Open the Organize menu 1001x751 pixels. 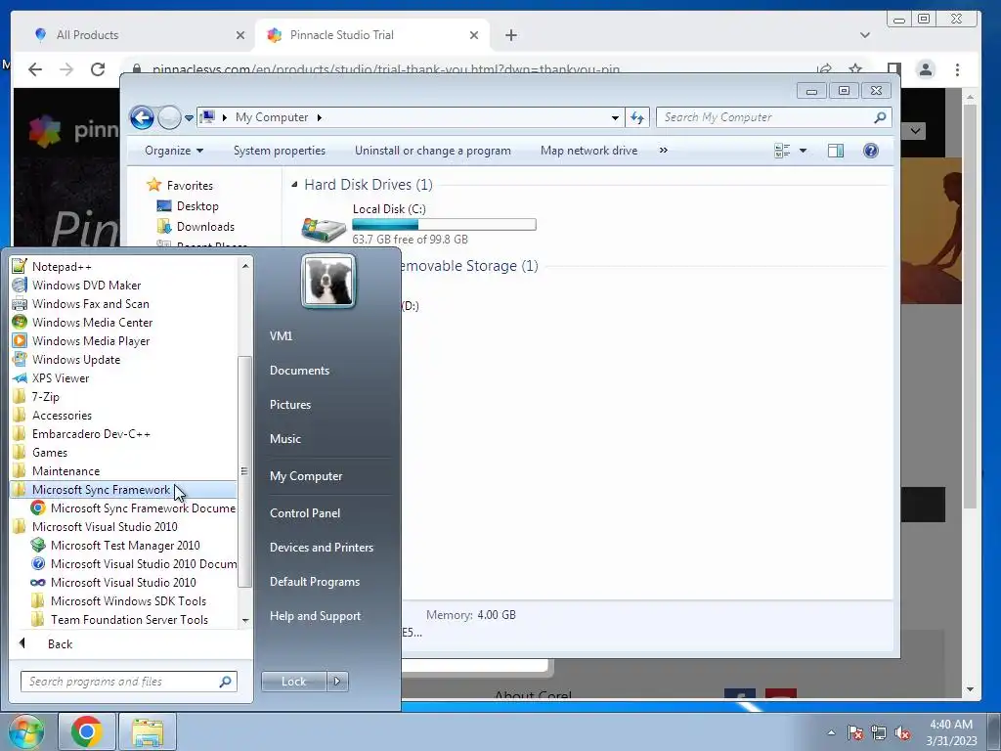[x=174, y=151]
